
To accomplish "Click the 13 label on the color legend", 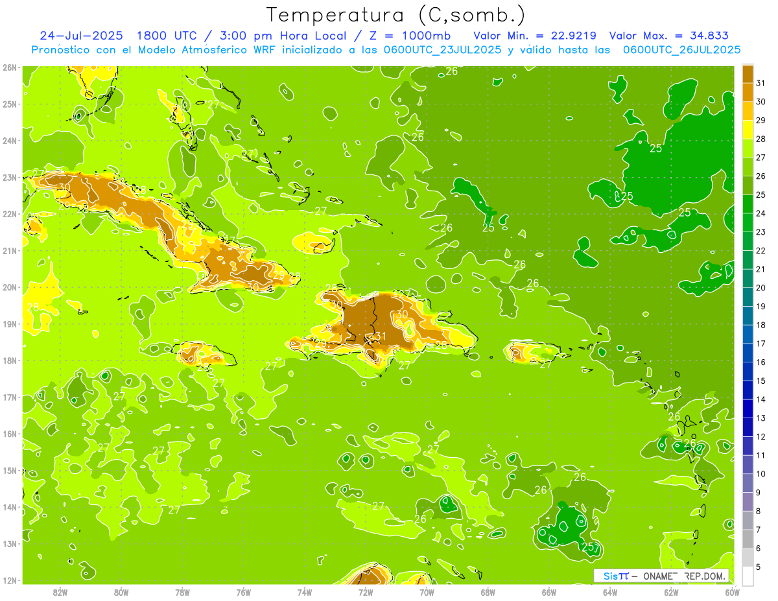I will click(761, 418).
